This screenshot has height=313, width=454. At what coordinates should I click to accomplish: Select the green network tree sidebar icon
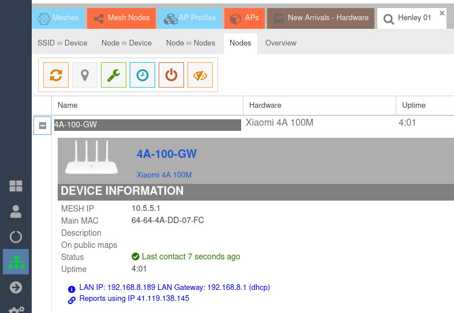pos(16,262)
